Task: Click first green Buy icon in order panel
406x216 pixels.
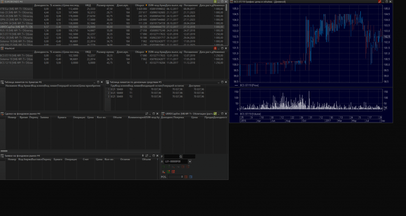Action: pyautogui.click(x=163, y=166)
